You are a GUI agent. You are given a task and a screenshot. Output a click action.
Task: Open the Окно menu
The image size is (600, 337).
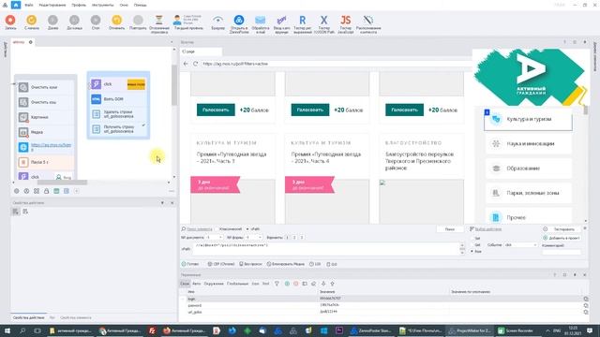click(x=124, y=5)
